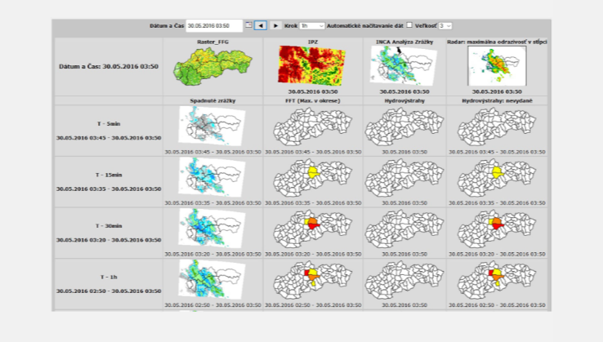
Task: Toggle Automatické načítavanie dát checkbox
Action: [409, 25]
